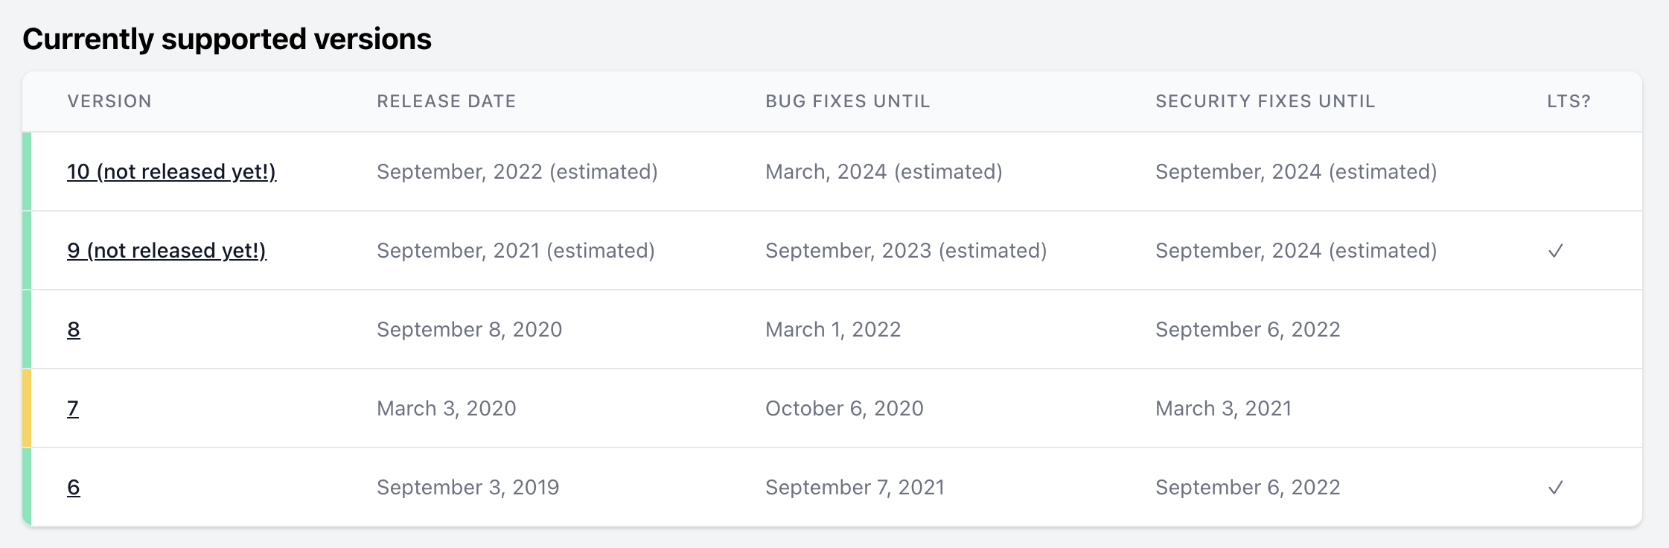The width and height of the screenshot is (1669, 548).
Task: Open details for version 6
Action: (74, 487)
